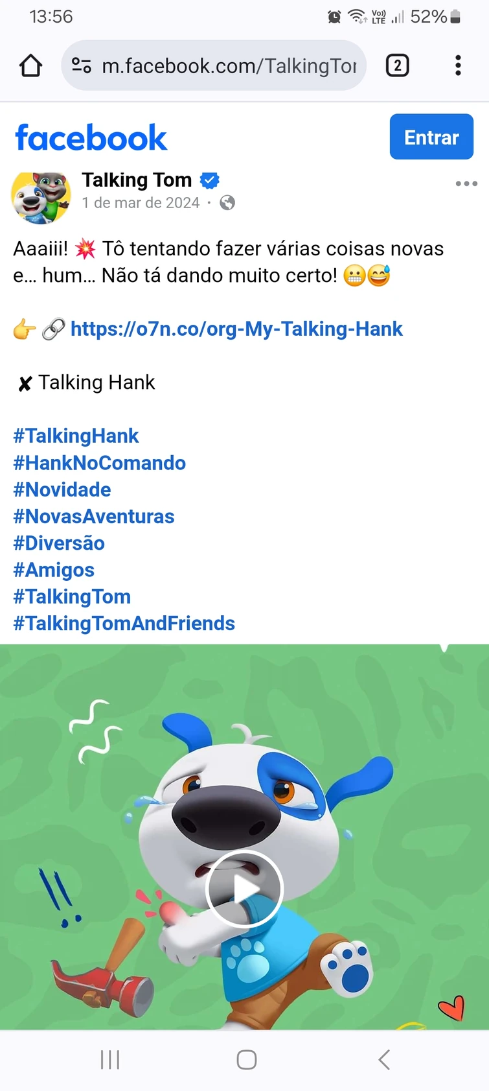Tap the home button in the navigation bar
The width and height of the screenshot is (489, 1091).
[x=245, y=1060]
